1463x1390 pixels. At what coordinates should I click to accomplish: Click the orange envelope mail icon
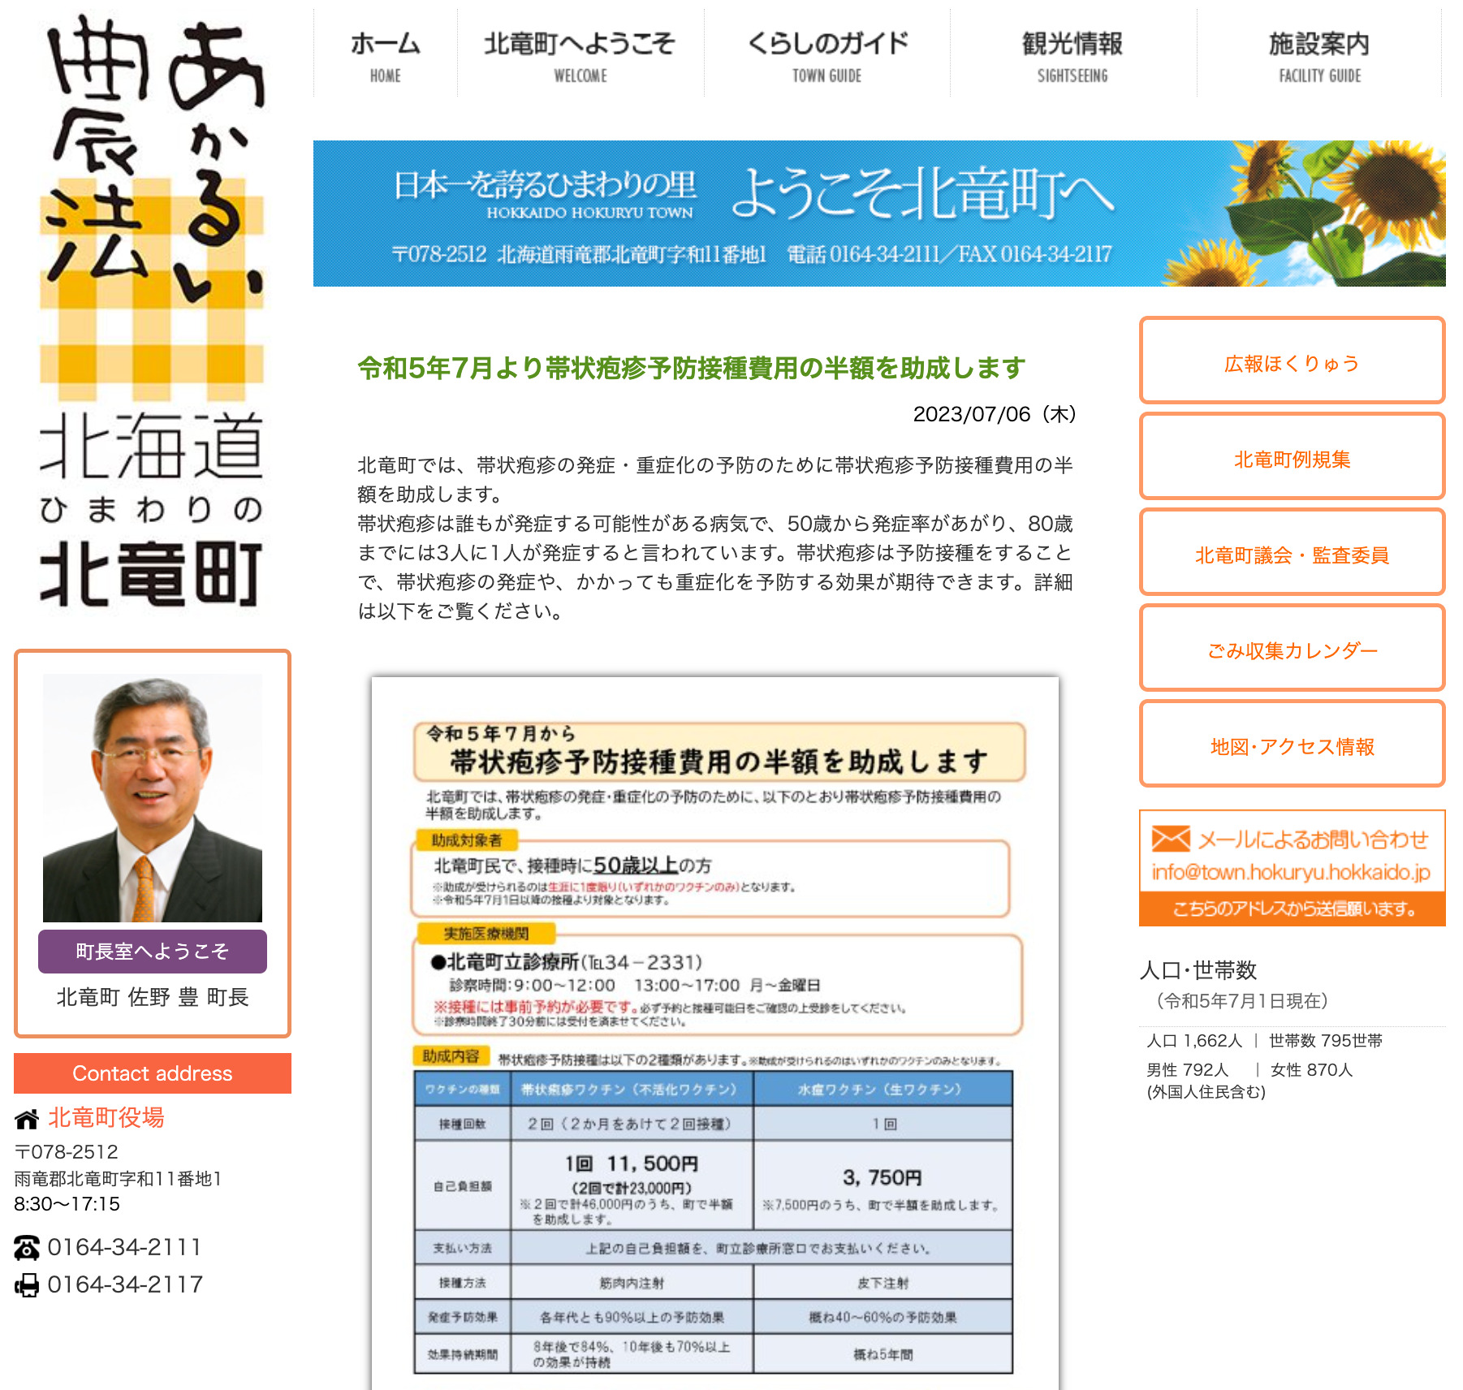pos(1170,839)
